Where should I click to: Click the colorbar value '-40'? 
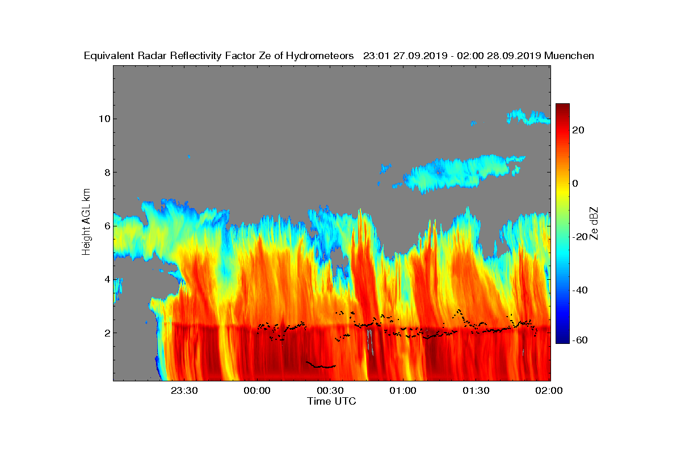579,290
